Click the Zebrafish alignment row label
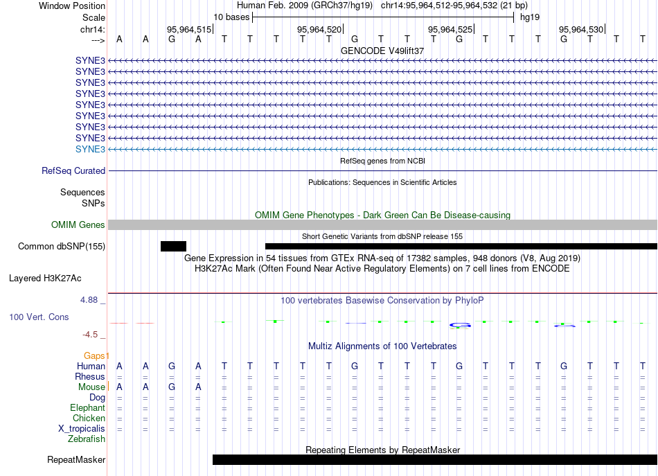The height and width of the screenshot is (476, 658). coord(87,439)
